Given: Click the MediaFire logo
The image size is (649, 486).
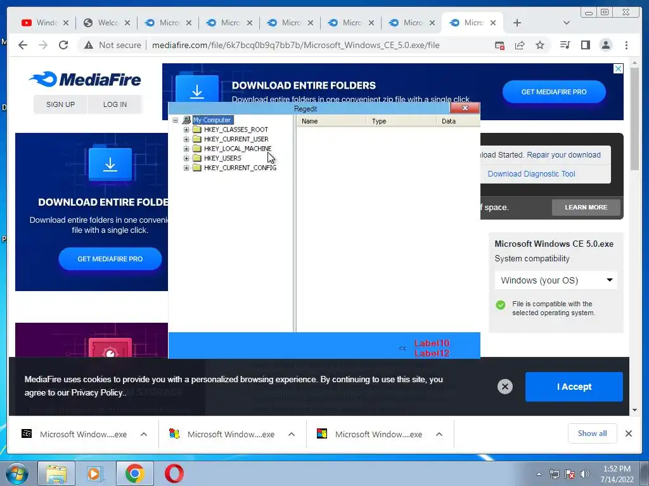Looking at the screenshot, I should click(85, 79).
